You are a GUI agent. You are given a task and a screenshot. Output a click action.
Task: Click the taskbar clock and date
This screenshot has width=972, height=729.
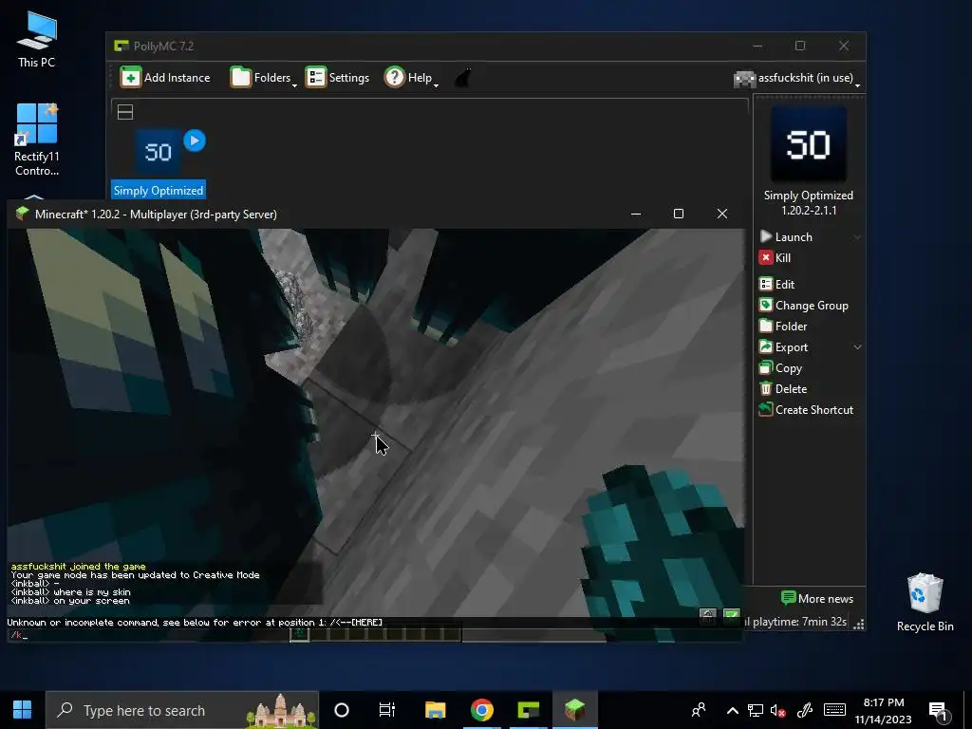point(884,710)
